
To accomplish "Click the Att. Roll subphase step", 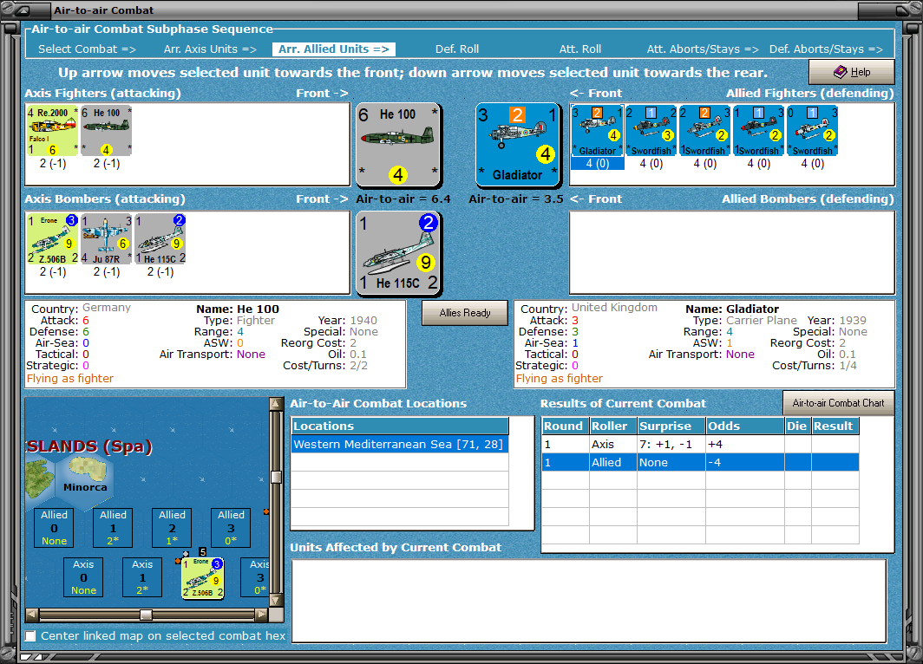I will coord(579,49).
